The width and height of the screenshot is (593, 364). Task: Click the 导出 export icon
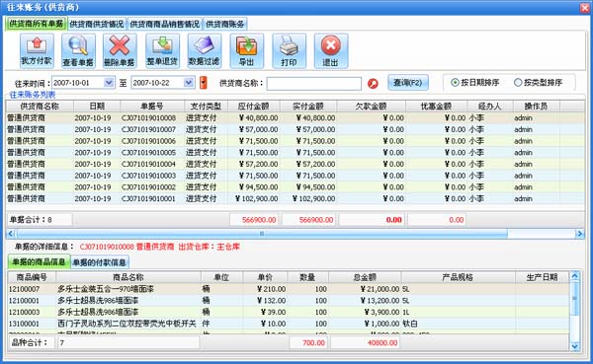click(x=246, y=51)
